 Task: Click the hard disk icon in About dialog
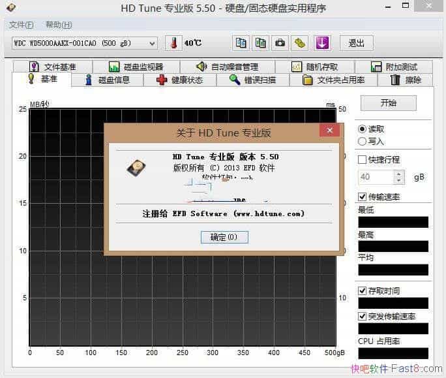point(136,168)
